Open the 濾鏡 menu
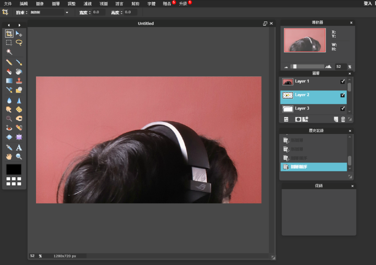The height and width of the screenshot is (265, 376). 87,4
